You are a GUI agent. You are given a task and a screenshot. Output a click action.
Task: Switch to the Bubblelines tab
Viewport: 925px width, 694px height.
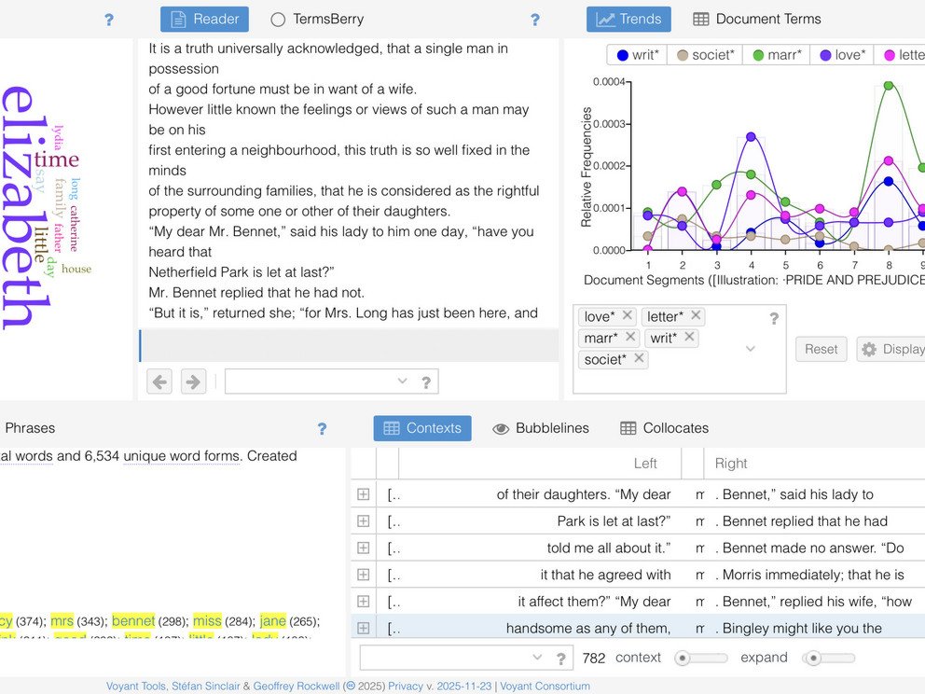tap(550, 428)
